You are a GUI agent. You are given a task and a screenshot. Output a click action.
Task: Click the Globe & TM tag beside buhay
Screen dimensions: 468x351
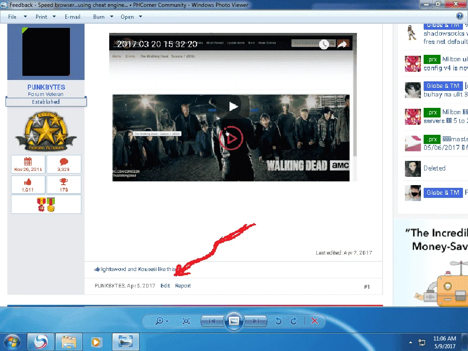tap(443, 86)
